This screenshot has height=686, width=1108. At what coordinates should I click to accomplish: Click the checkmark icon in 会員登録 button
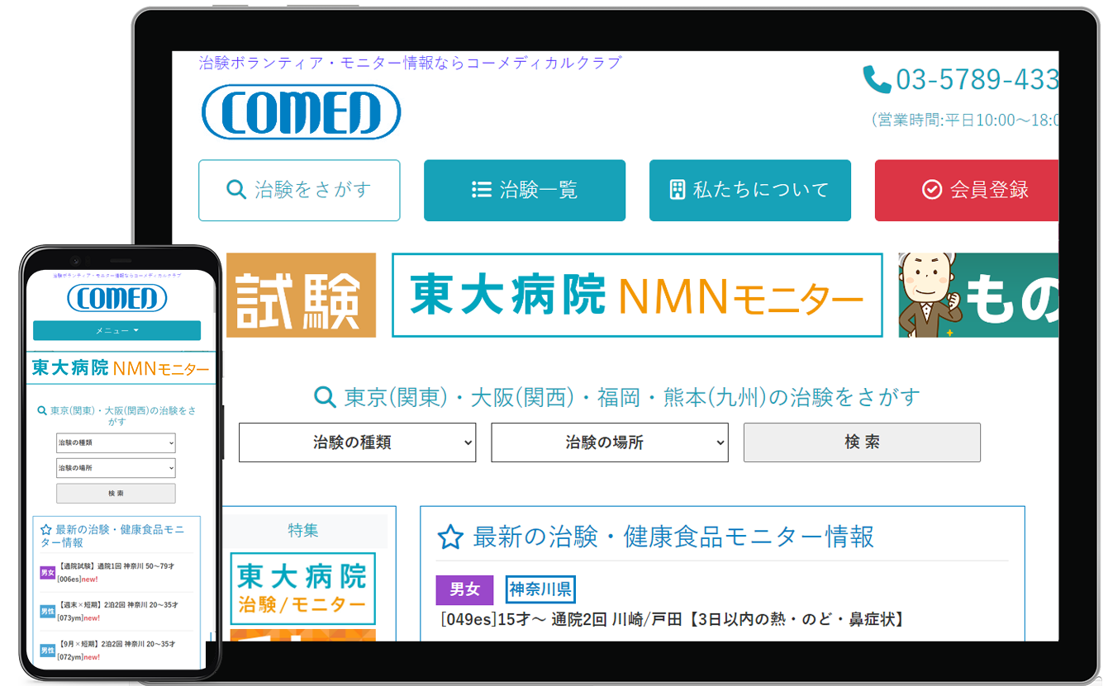click(931, 190)
